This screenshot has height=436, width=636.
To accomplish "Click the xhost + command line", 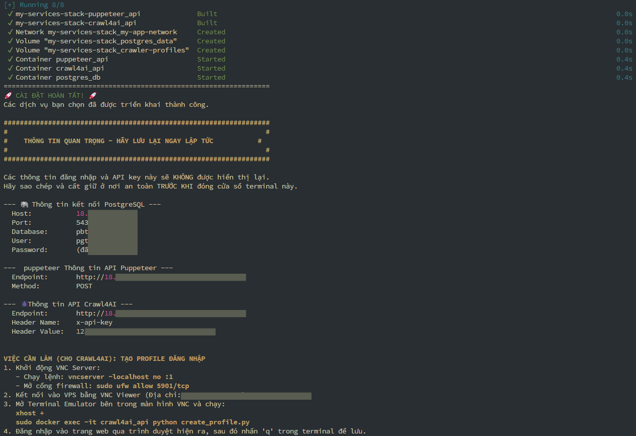I will [x=26, y=413].
